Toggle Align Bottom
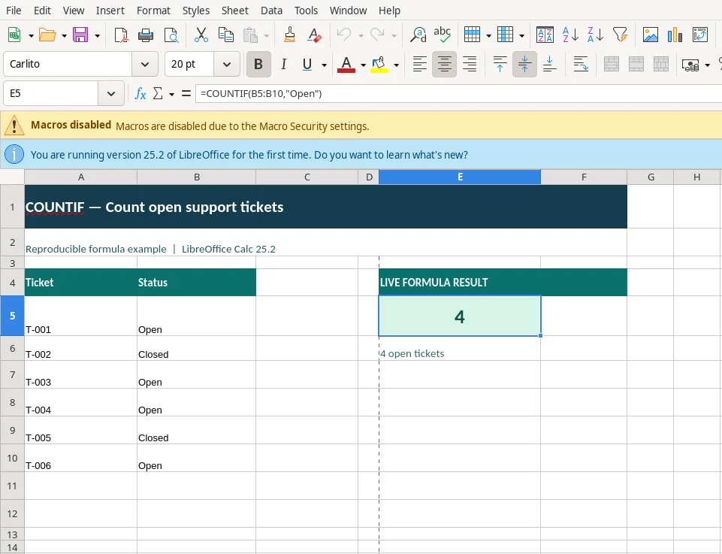 (x=549, y=64)
